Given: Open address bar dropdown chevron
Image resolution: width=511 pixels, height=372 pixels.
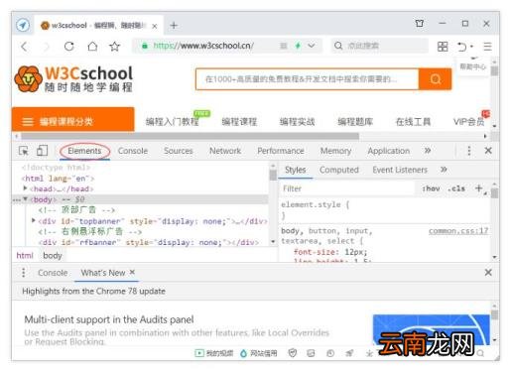Looking at the screenshot, I should (x=312, y=46).
